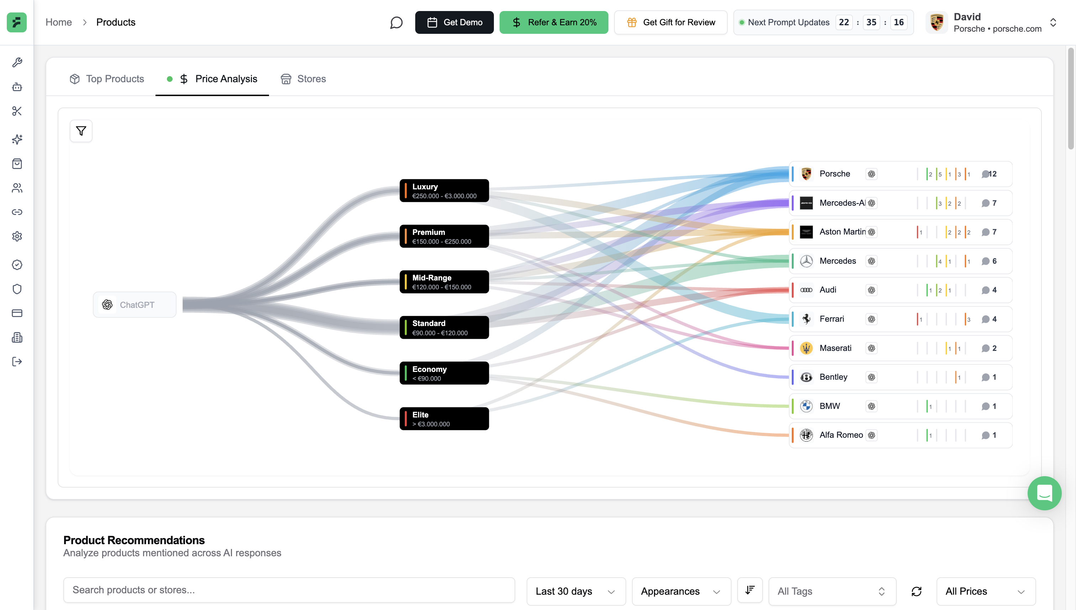
Task: Click the logout icon in sidebar
Action: pos(17,362)
